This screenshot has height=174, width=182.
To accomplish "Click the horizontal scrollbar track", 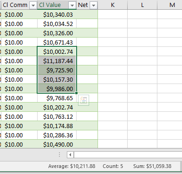I will (x=128, y=155).
